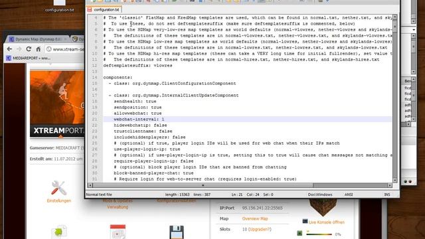Screen dimensions: 425x239
Task: Reload the page in Chrome
Action: point(29,49)
